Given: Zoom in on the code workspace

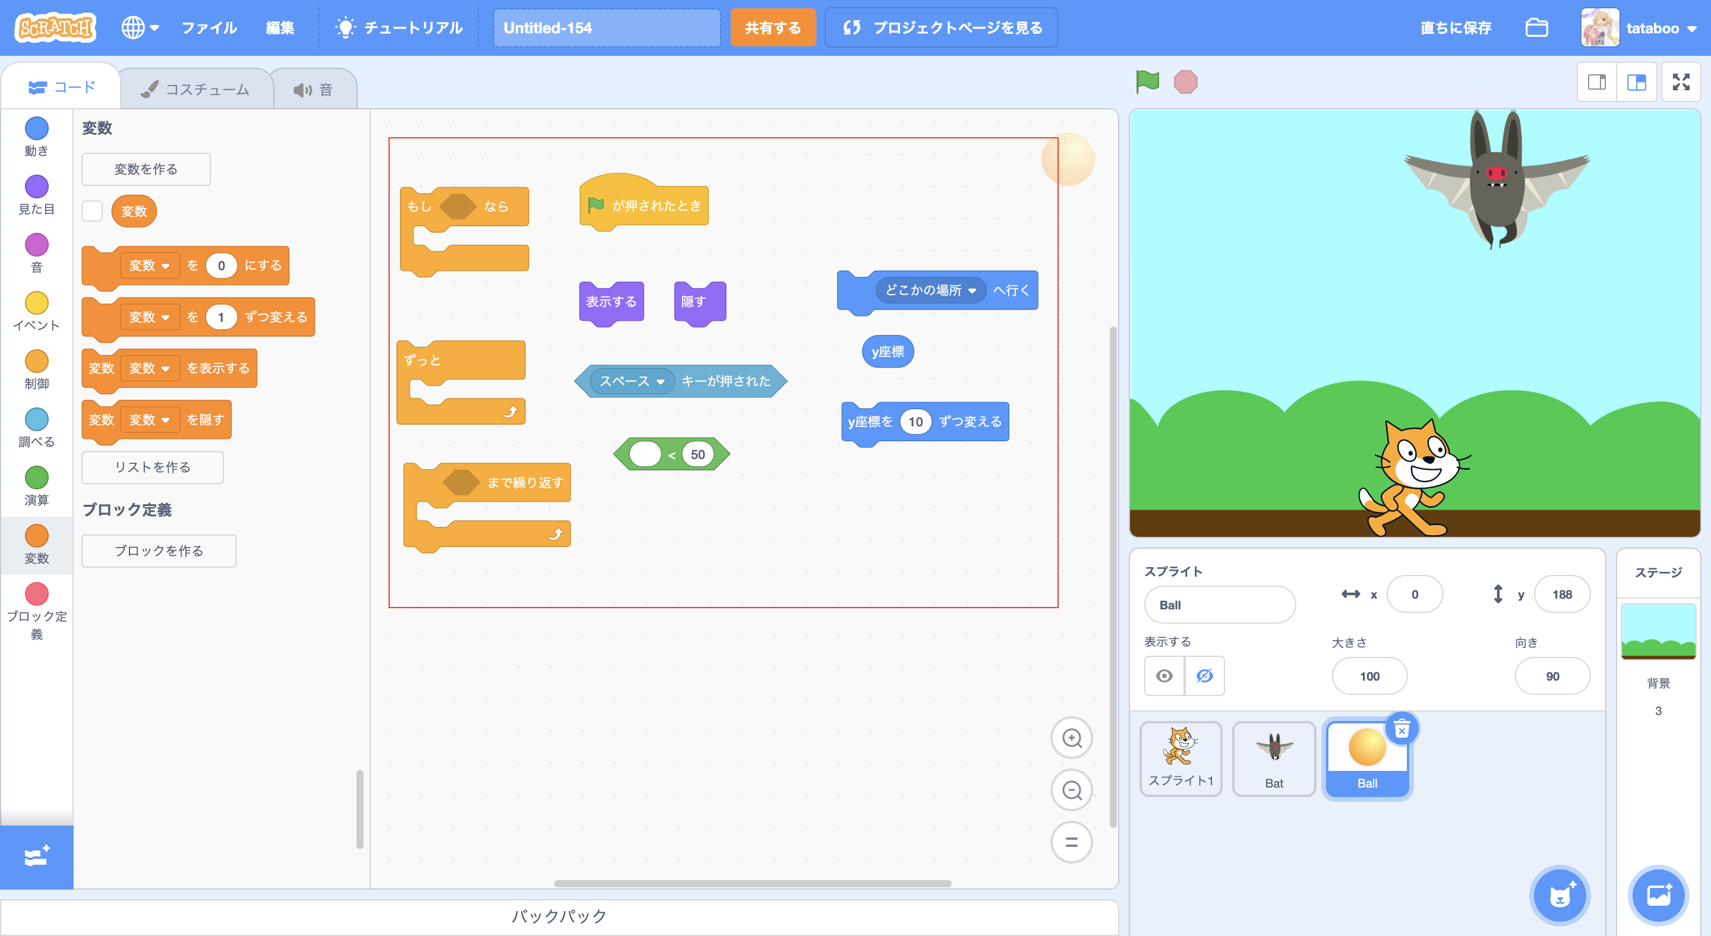Looking at the screenshot, I should click(1071, 738).
